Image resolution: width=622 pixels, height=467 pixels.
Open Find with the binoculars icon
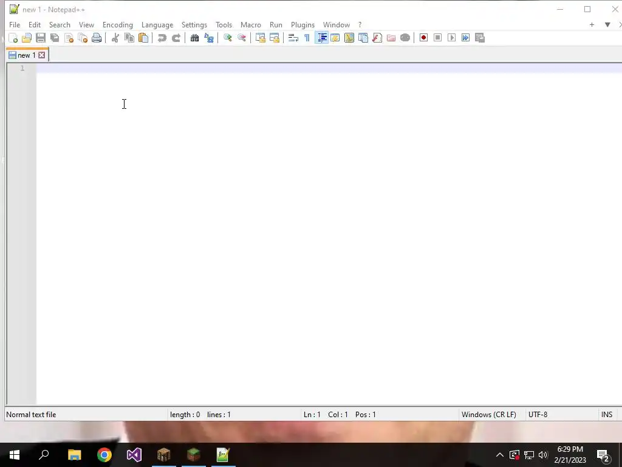click(x=194, y=38)
